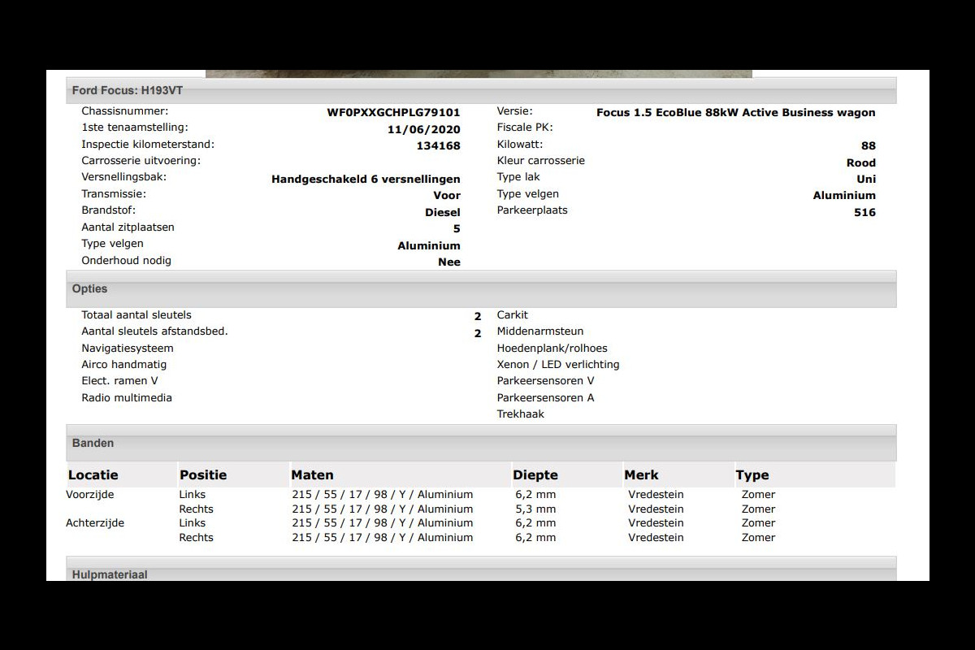
Task: Click the registration date 11/06/2020
Action: coord(423,129)
